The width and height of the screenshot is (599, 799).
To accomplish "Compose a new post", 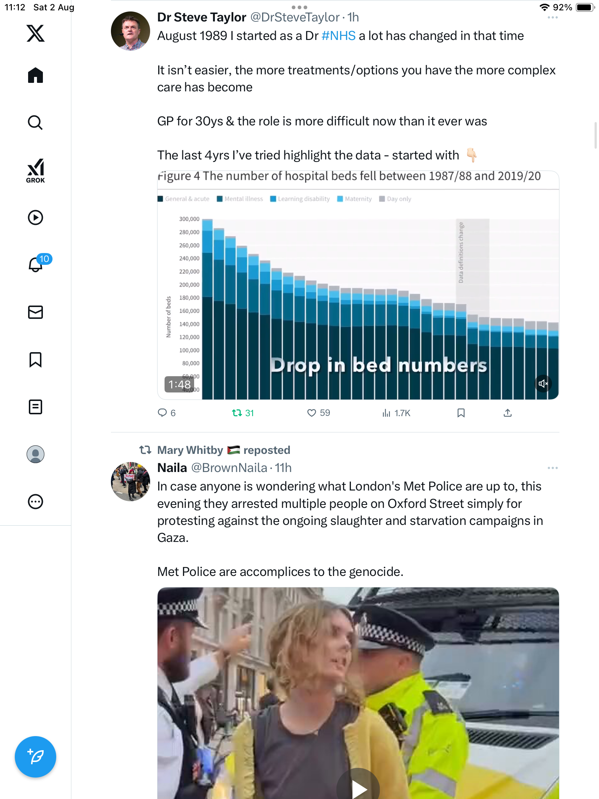I will pyautogui.click(x=35, y=757).
